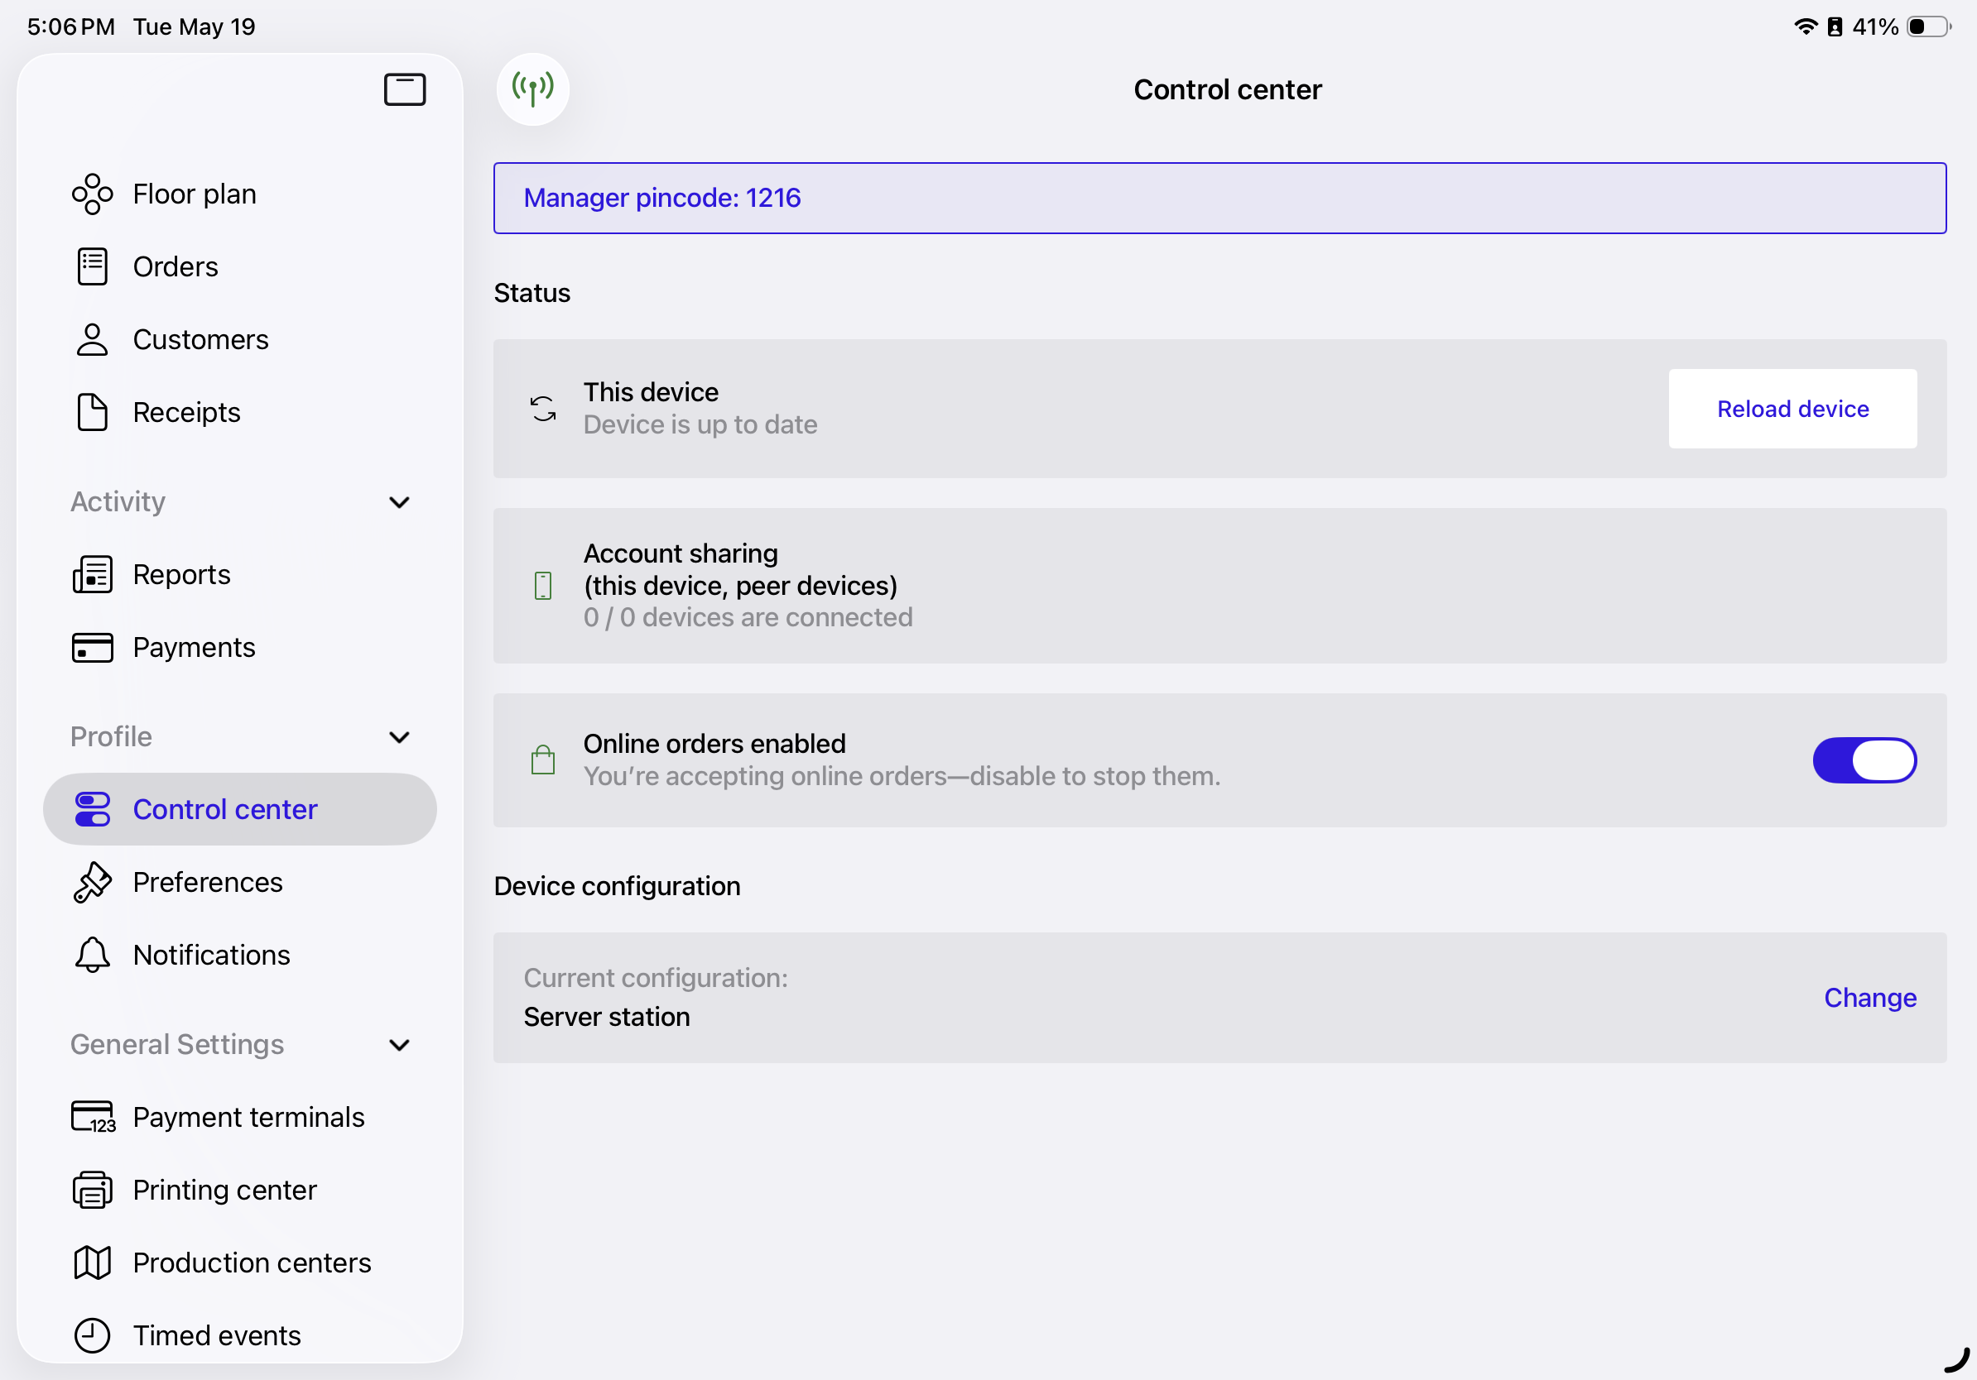The image size is (1977, 1380).
Task: Click the Timed events clock icon
Action: (x=92, y=1335)
